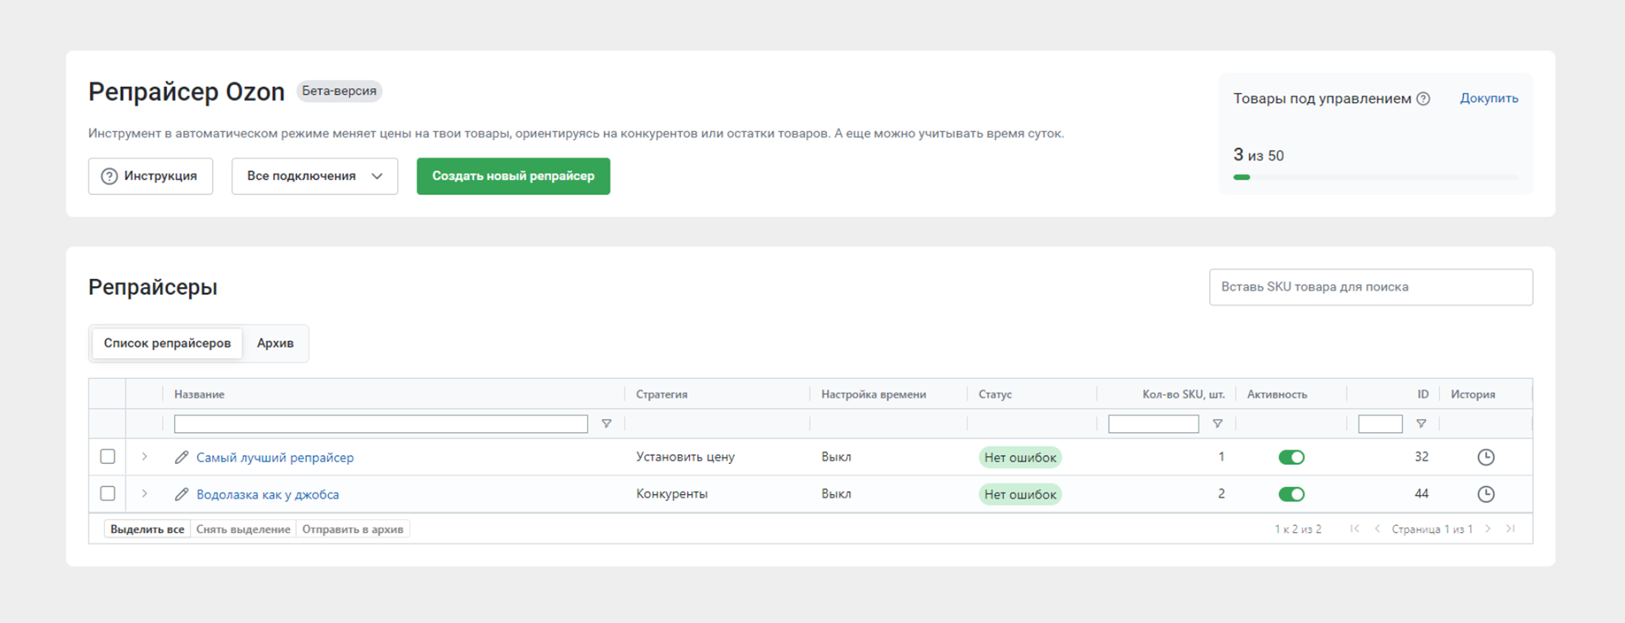Go to first page arrow in pagination
Image resolution: width=1625 pixels, height=623 pixels.
(1354, 529)
